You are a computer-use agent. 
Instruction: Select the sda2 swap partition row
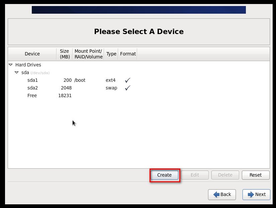[x=139, y=88]
